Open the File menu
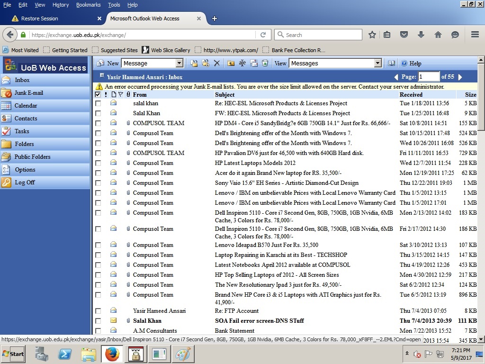The width and height of the screenshot is (485, 364). pos(7,5)
